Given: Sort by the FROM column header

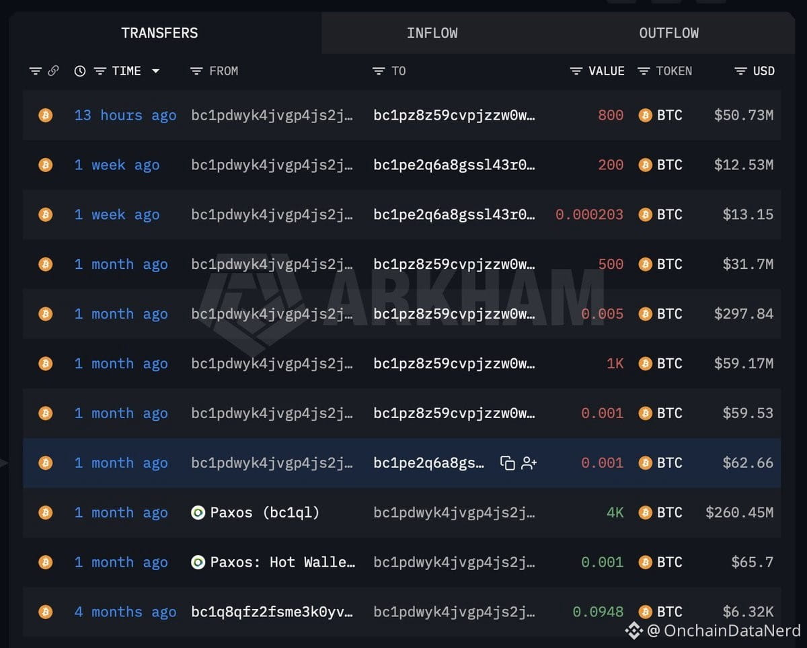Looking at the screenshot, I should click(x=224, y=71).
